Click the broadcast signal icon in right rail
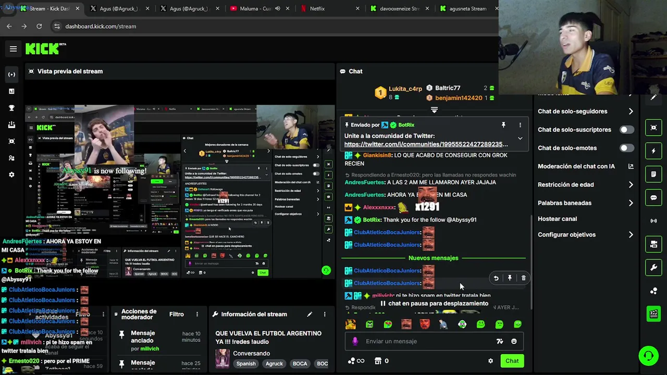Image resolution: width=667 pixels, height=375 pixels. pos(653,221)
